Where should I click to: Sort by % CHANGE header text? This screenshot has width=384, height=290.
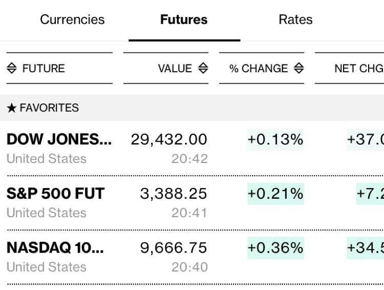(259, 68)
